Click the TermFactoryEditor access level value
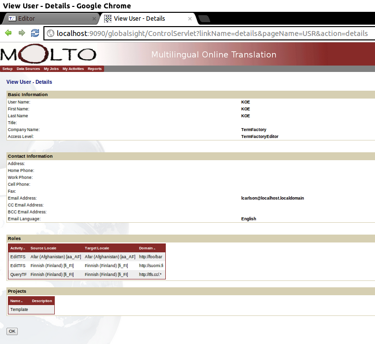Image resolution: width=375 pixels, height=344 pixels. pyautogui.click(x=260, y=137)
